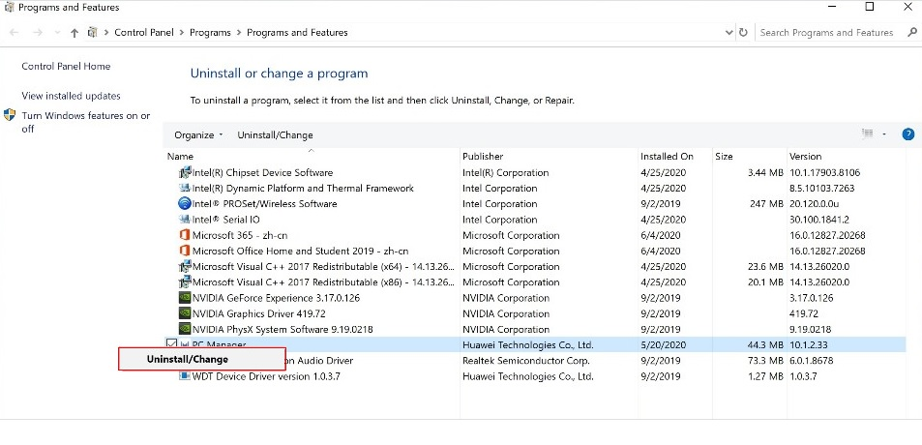Click the Search Programs and Features field
This screenshot has height=445, width=922.
(x=826, y=32)
